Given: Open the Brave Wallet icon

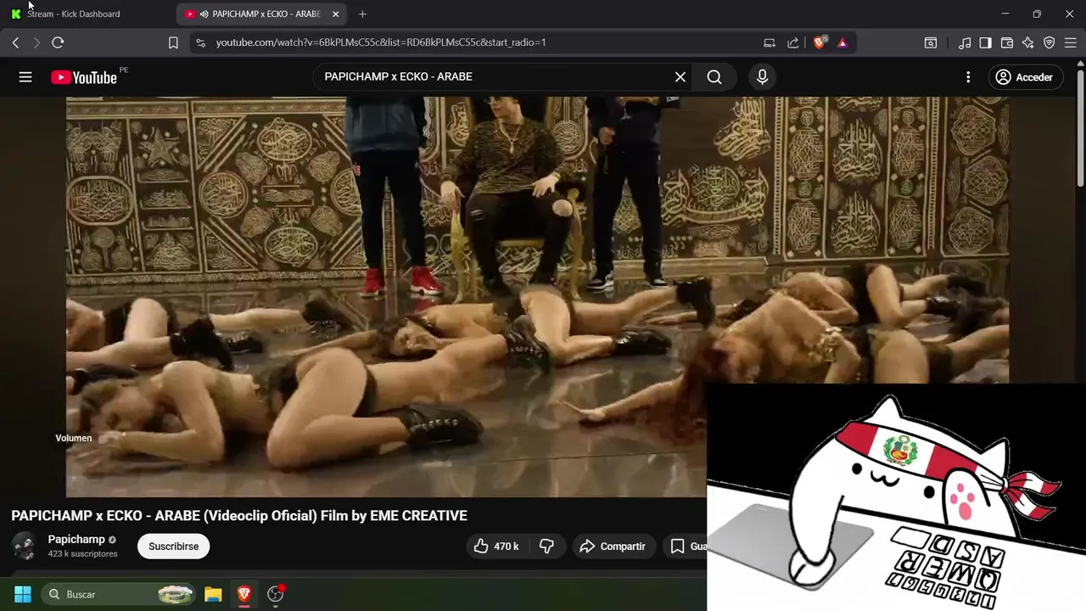Looking at the screenshot, I should tap(1007, 42).
